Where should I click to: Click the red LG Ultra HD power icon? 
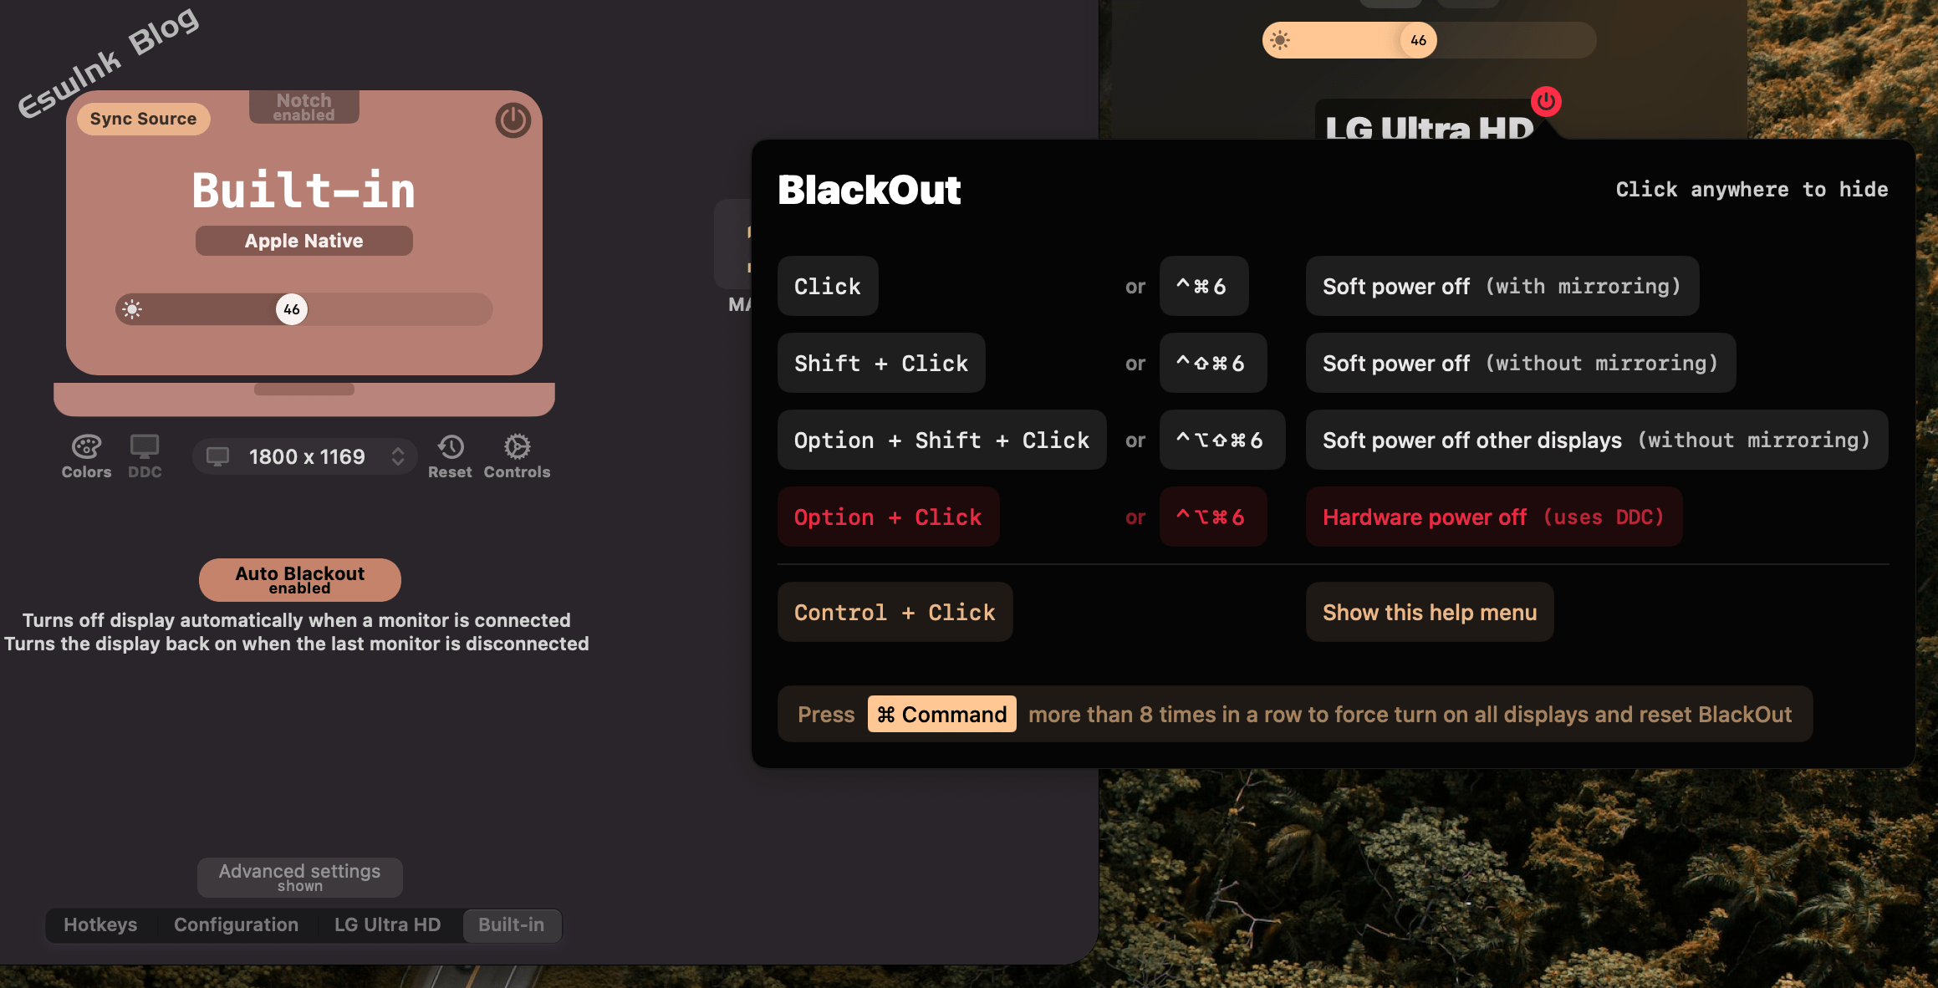click(x=1546, y=101)
